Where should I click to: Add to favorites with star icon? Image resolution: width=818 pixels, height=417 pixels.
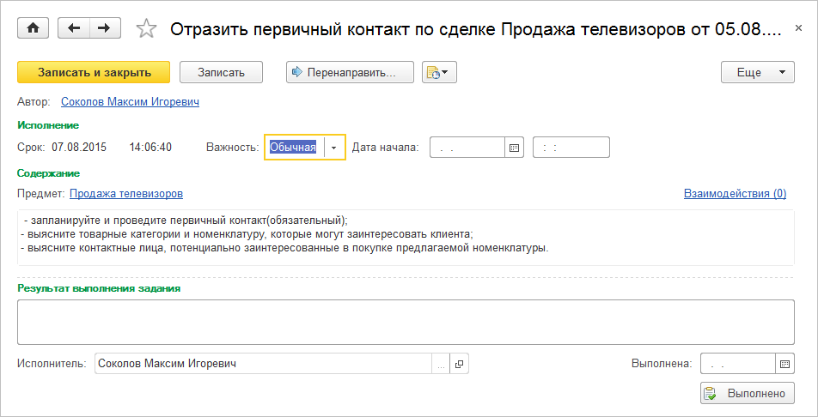(147, 29)
